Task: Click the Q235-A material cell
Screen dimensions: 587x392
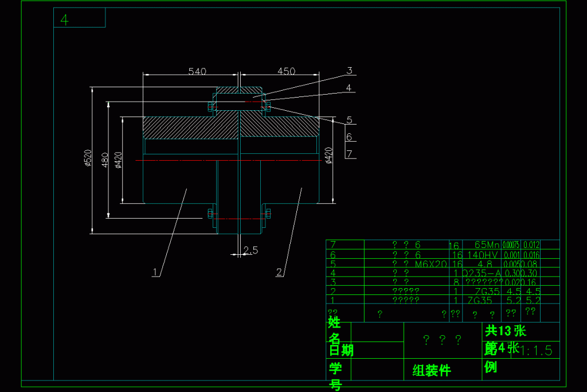Action: click(x=482, y=273)
